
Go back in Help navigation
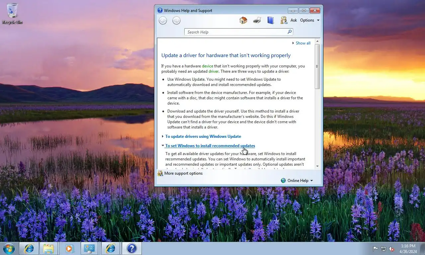[x=163, y=21]
